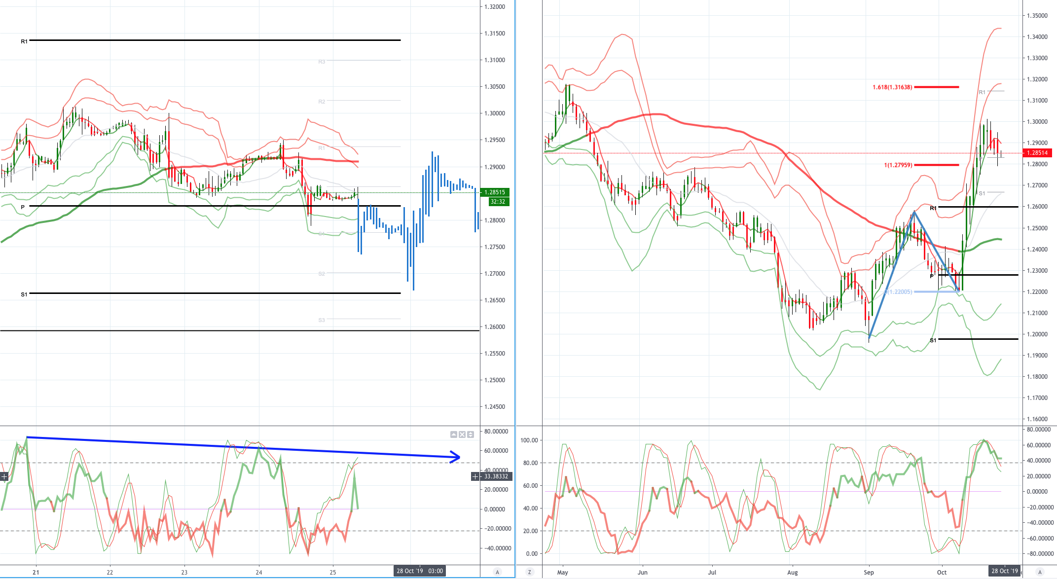Click the 21 date on left time axis
Viewport: 1057px width, 579px height.
pos(36,573)
